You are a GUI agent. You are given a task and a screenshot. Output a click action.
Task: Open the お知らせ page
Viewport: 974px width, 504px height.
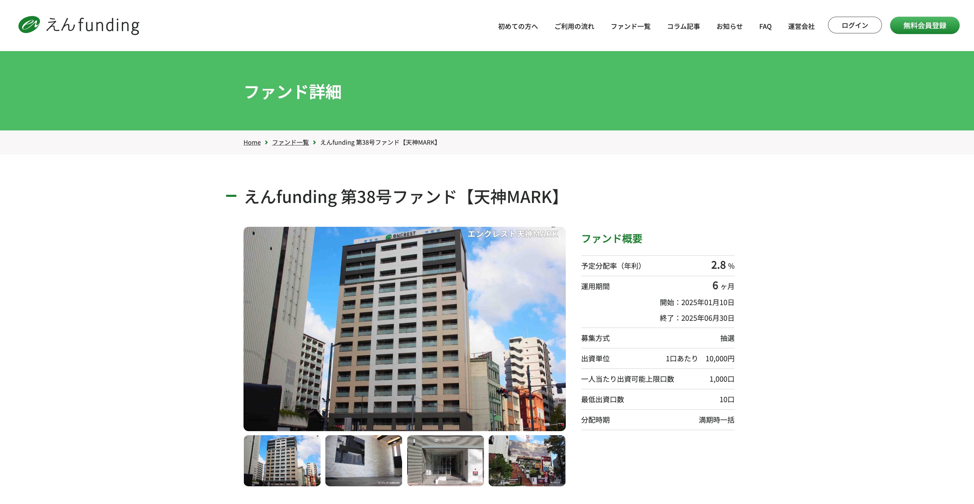(x=729, y=27)
